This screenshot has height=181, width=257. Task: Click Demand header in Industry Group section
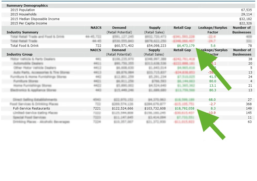(119, 50)
